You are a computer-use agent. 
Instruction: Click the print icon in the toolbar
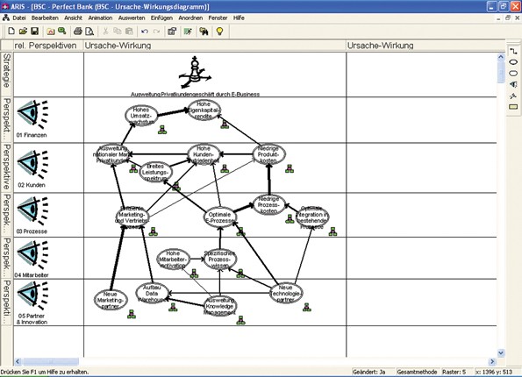click(77, 32)
